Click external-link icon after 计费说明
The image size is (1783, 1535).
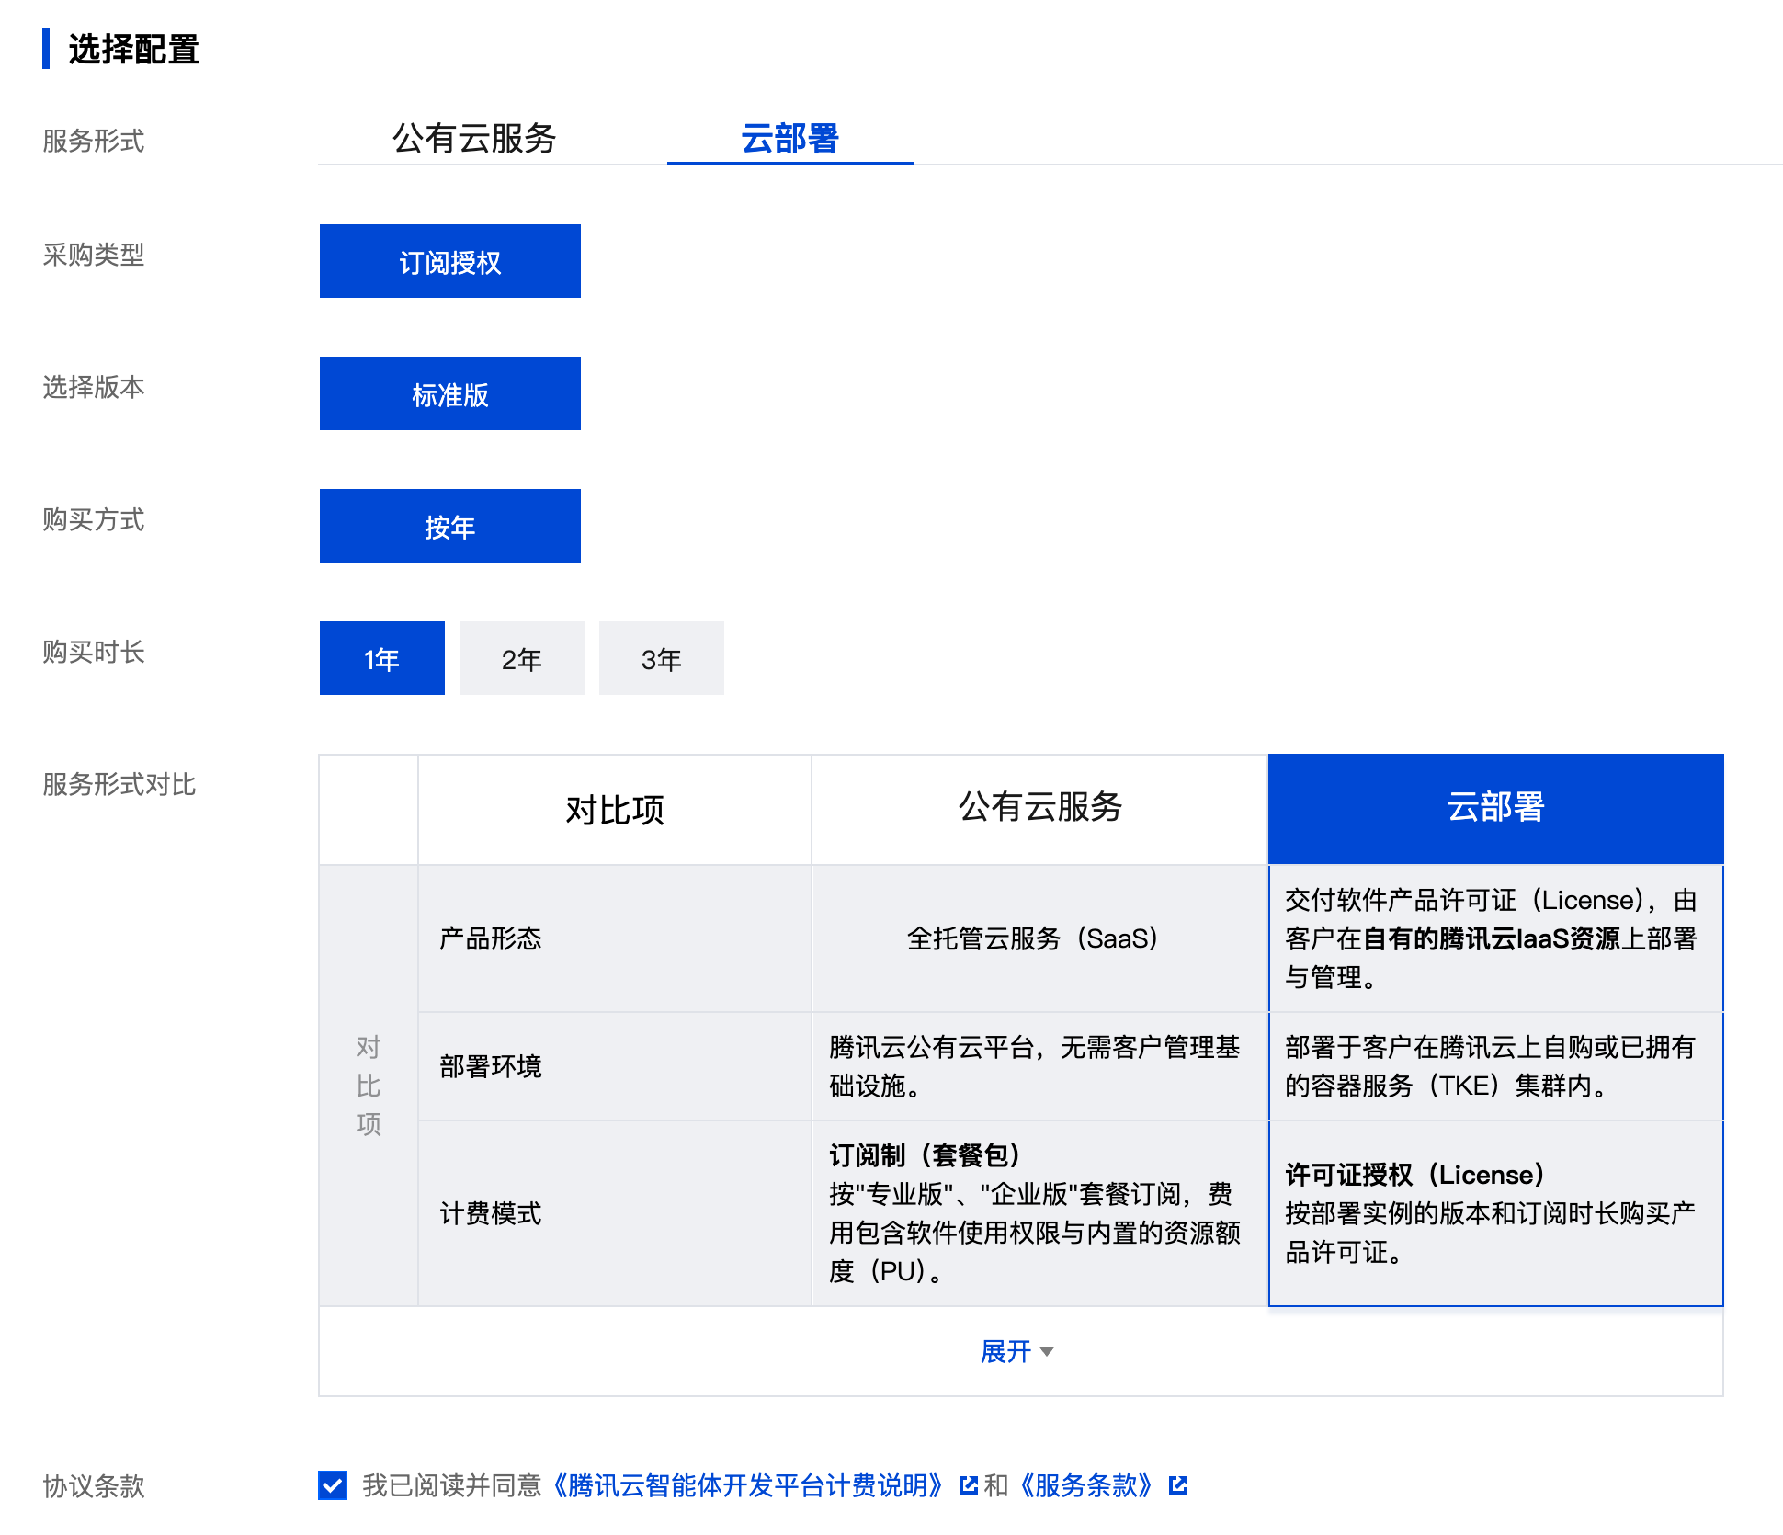point(968,1485)
